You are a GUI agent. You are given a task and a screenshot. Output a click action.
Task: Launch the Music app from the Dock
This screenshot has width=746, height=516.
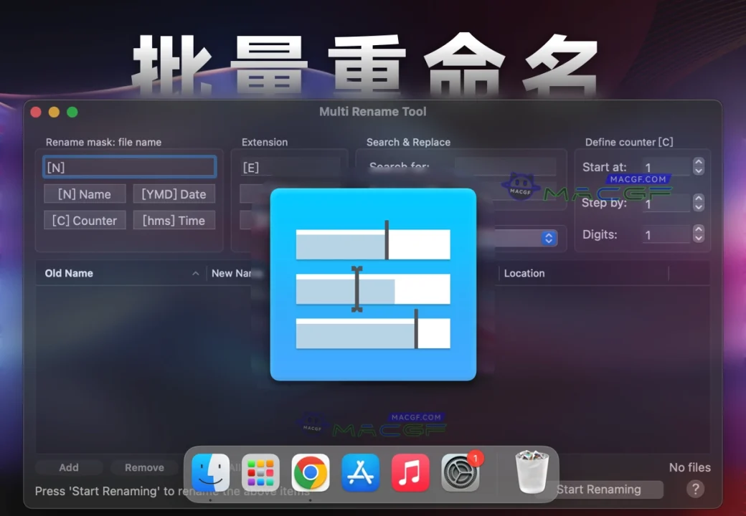click(x=410, y=472)
